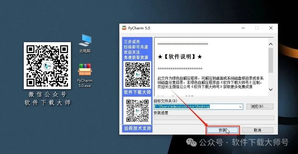Click the 三步成舟 sidebar text

pyautogui.click(x=132, y=42)
